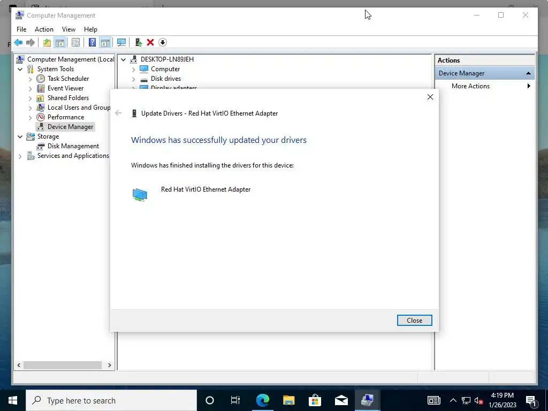Open Task View on the taskbar
Image resolution: width=548 pixels, height=411 pixels.
point(235,400)
